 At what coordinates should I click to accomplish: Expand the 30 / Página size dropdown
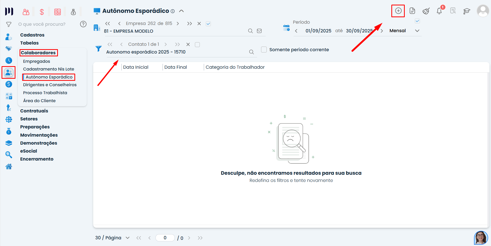click(127, 238)
